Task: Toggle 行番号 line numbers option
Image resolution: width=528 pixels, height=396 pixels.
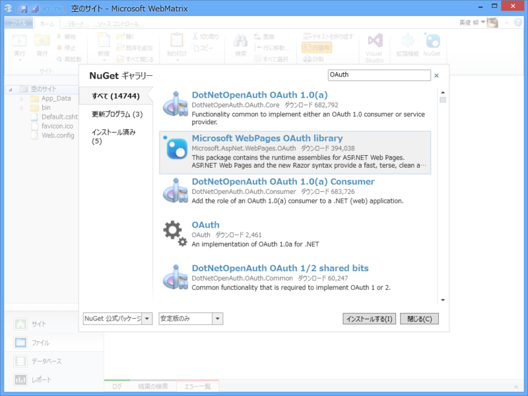Action: pyautogui.click(x=317, y=48)
